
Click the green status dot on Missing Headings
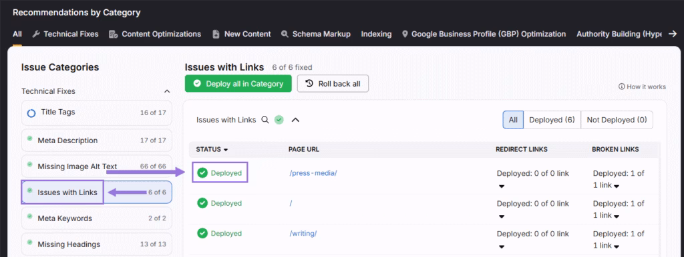29,242
